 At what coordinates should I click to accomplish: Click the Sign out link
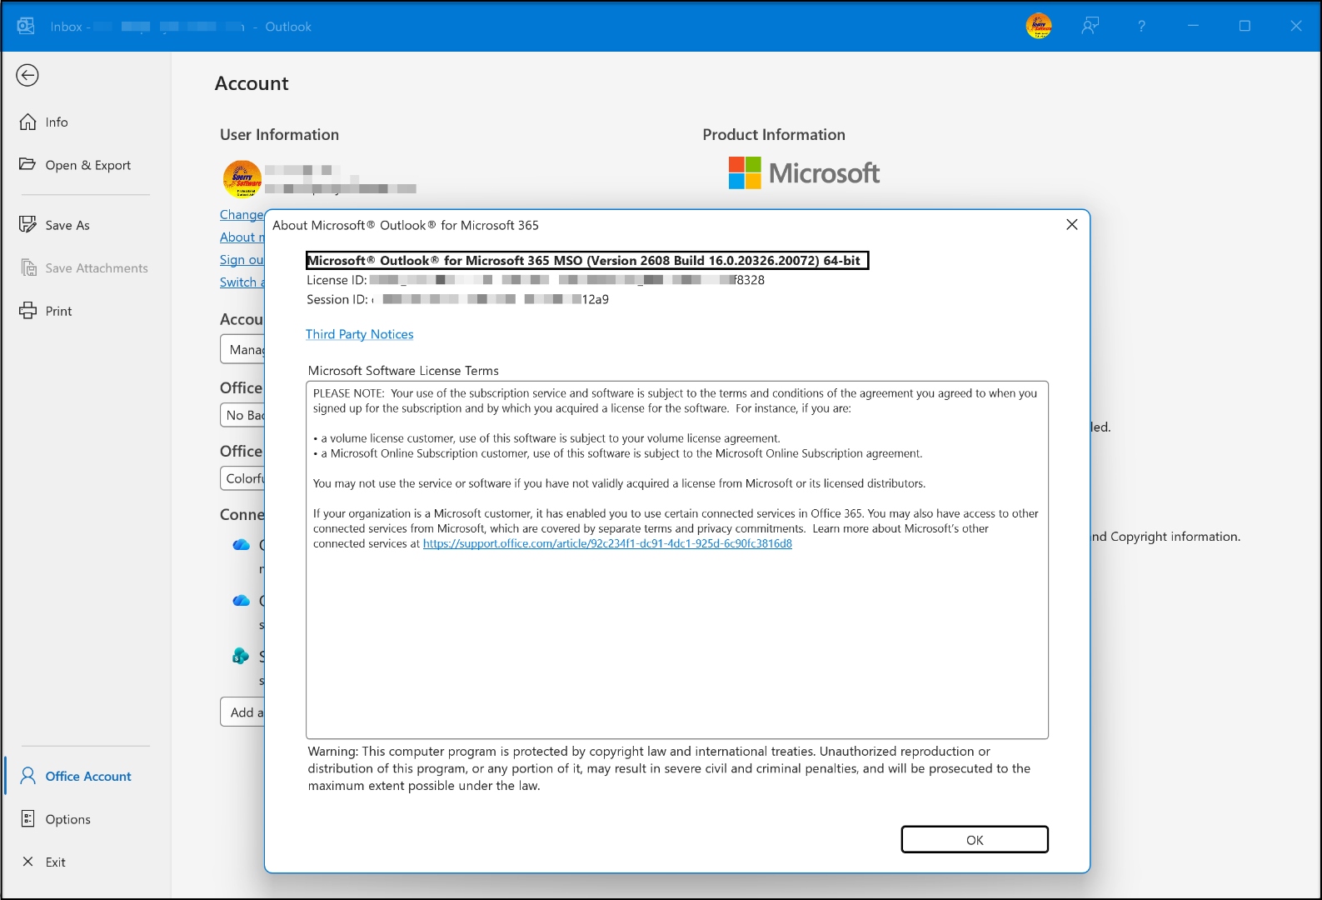pyautogui.click(x=242, y=260)
